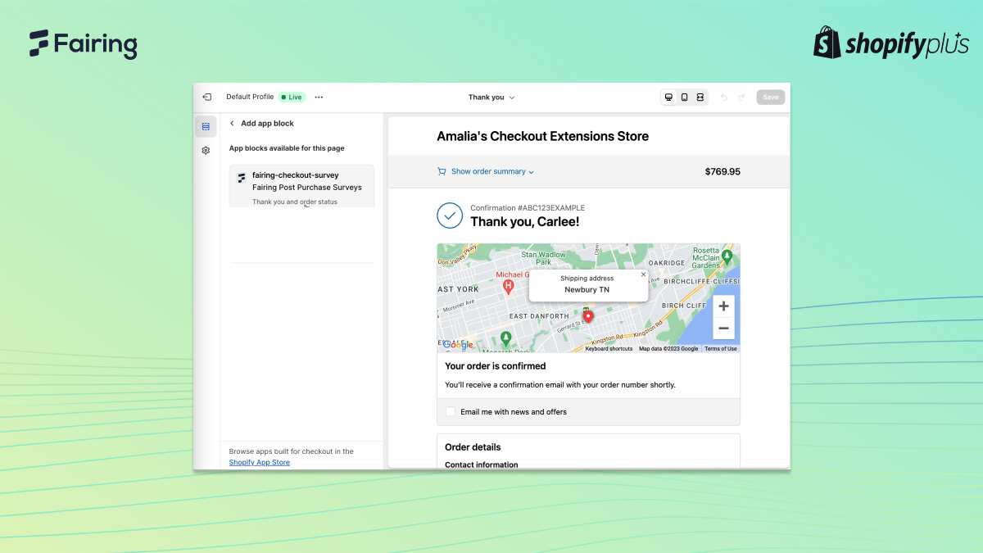Click the redo arrow icon
The height and width of the screenshot is (553, 983).
coord(741,97)
